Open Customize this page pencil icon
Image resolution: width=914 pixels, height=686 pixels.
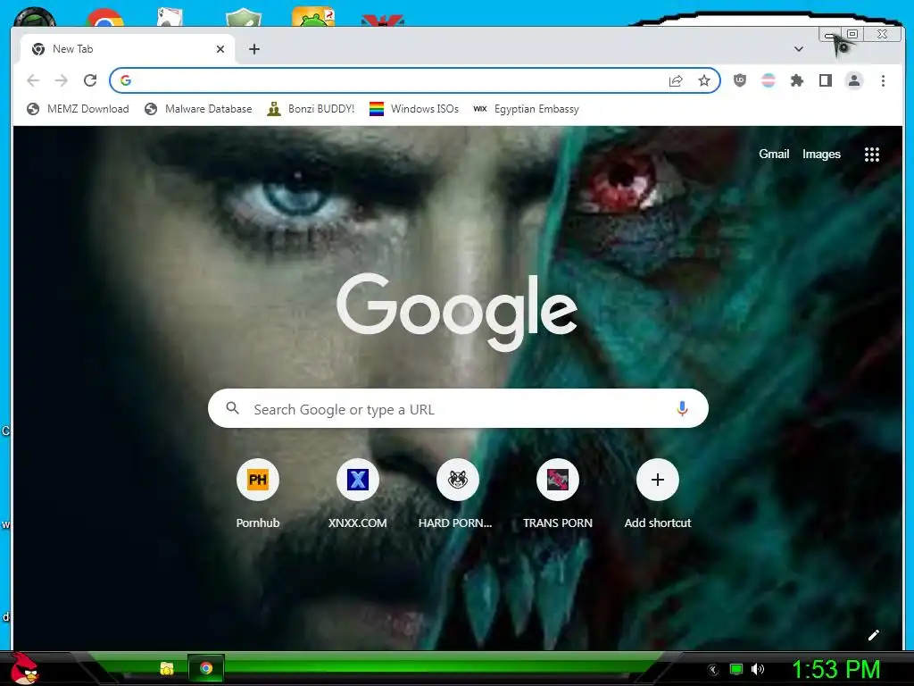[873, 635]
